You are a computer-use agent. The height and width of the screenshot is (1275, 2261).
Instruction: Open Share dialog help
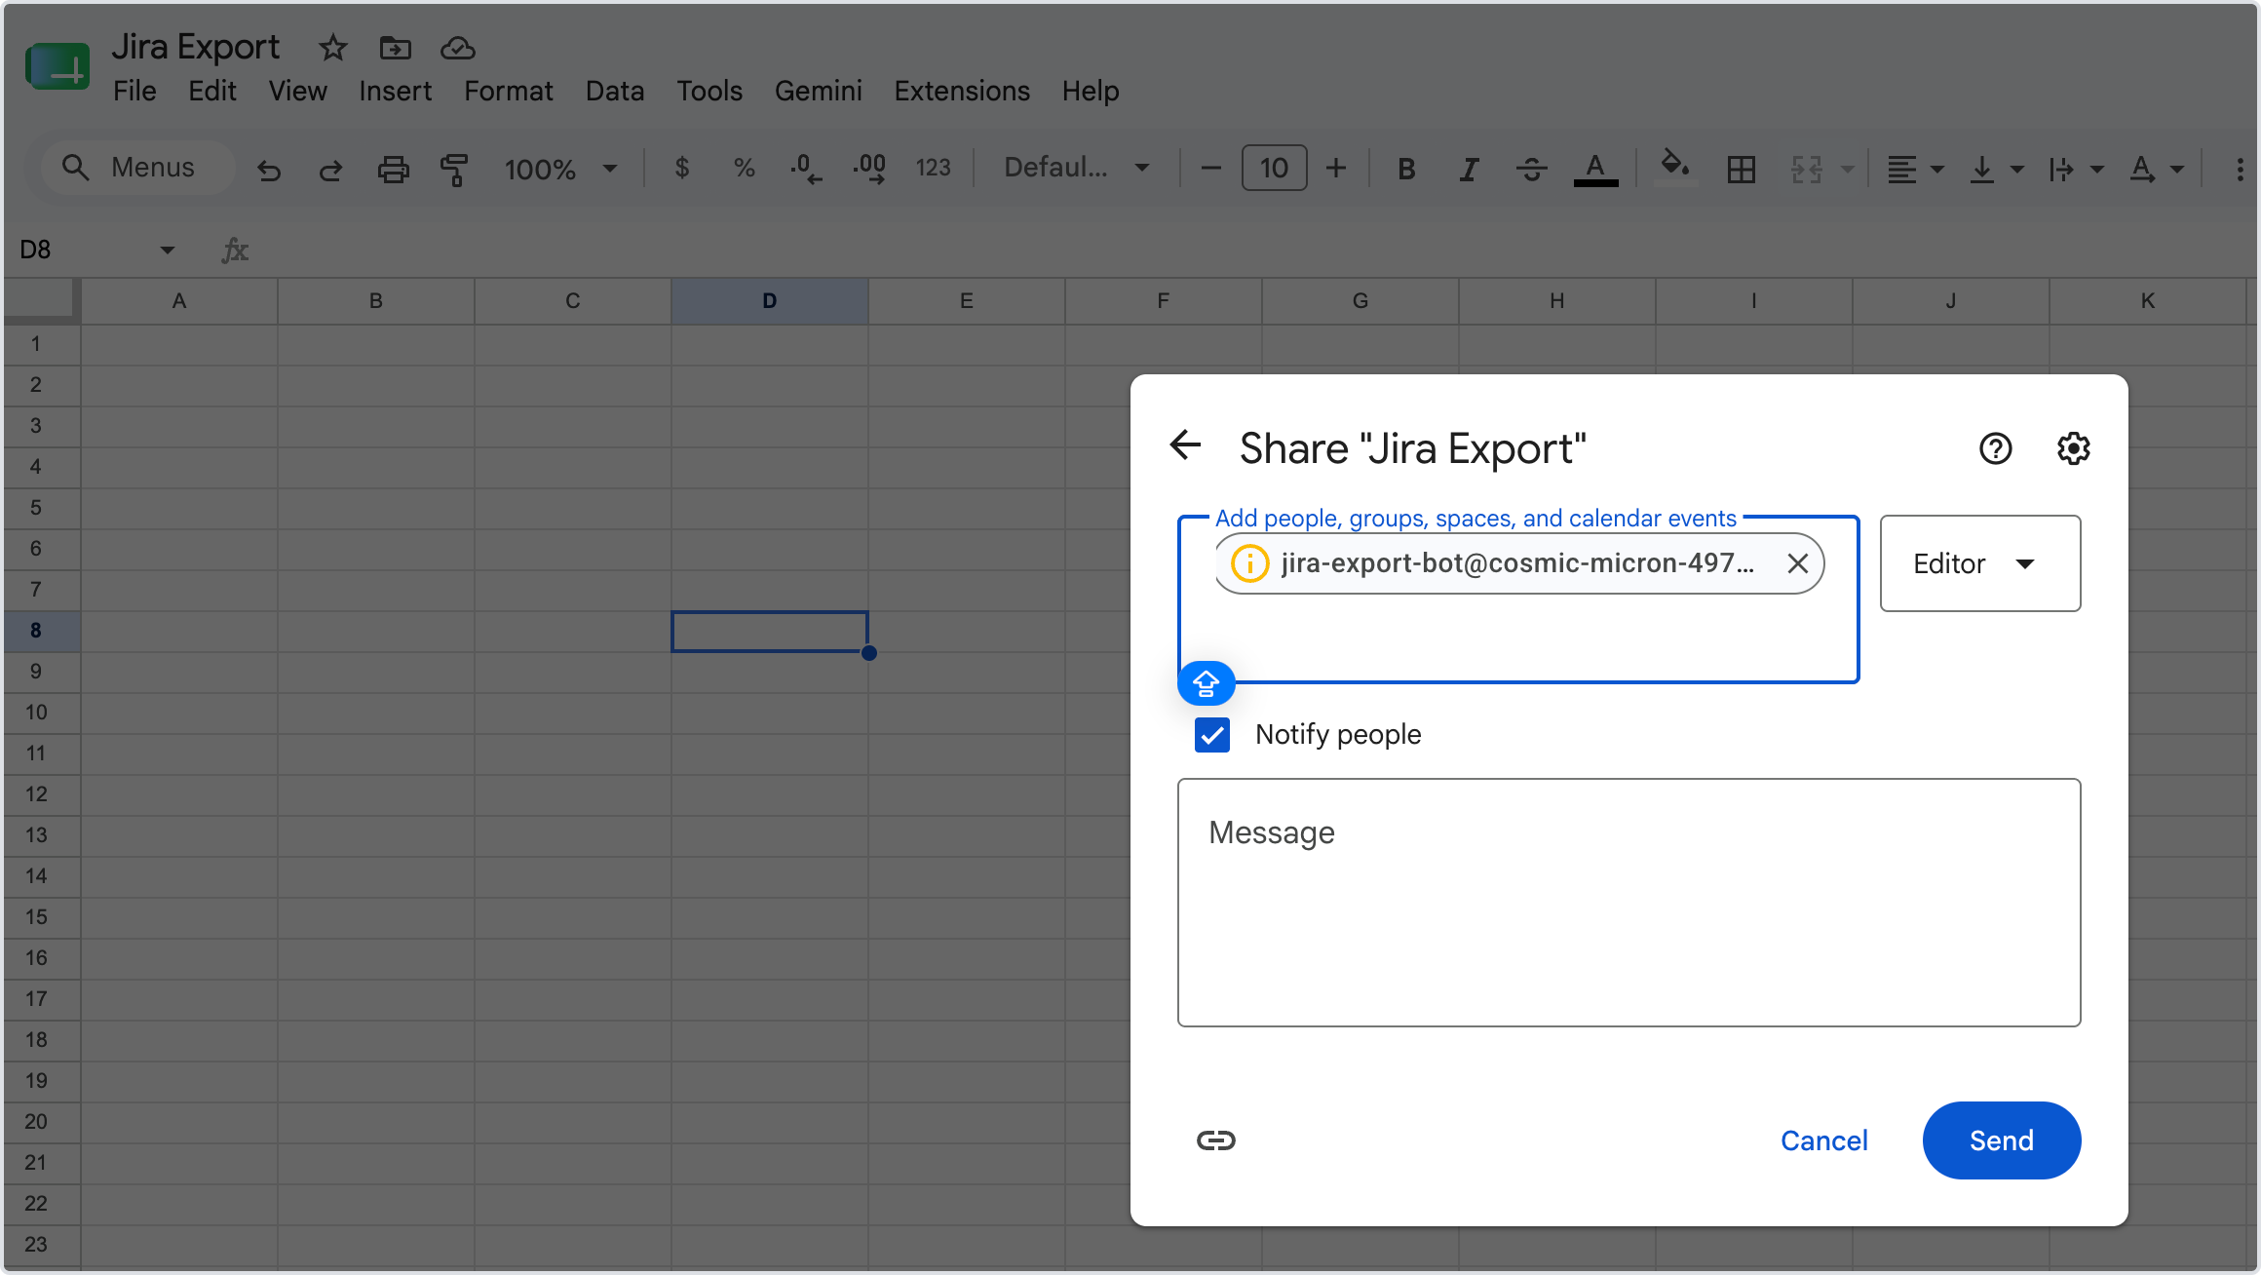click(1996, 448)
